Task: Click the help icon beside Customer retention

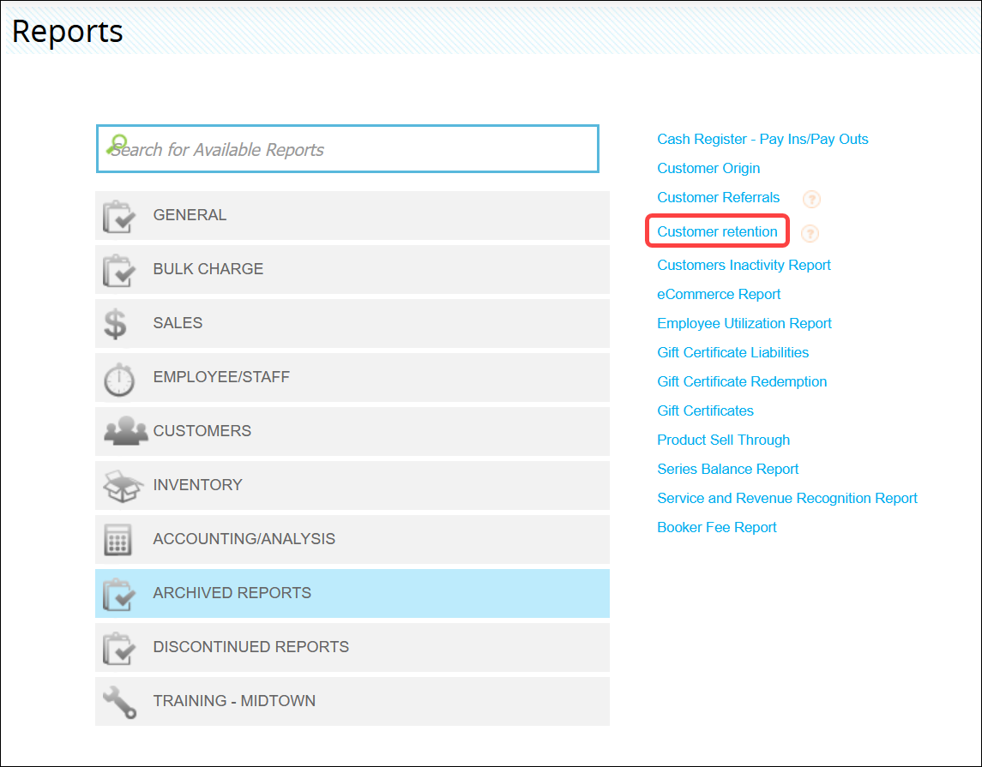Action: click(x=809, y=233)
